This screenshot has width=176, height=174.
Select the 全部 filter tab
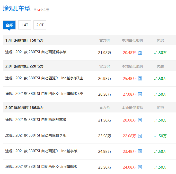point(9,25)
